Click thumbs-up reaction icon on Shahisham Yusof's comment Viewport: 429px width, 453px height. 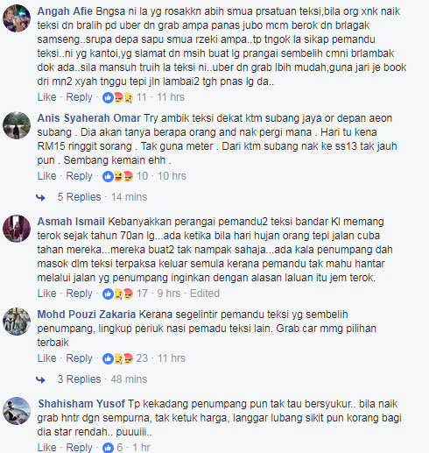108,448
